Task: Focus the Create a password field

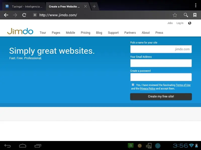Action: pyautogui.click(x=161, y=77)
